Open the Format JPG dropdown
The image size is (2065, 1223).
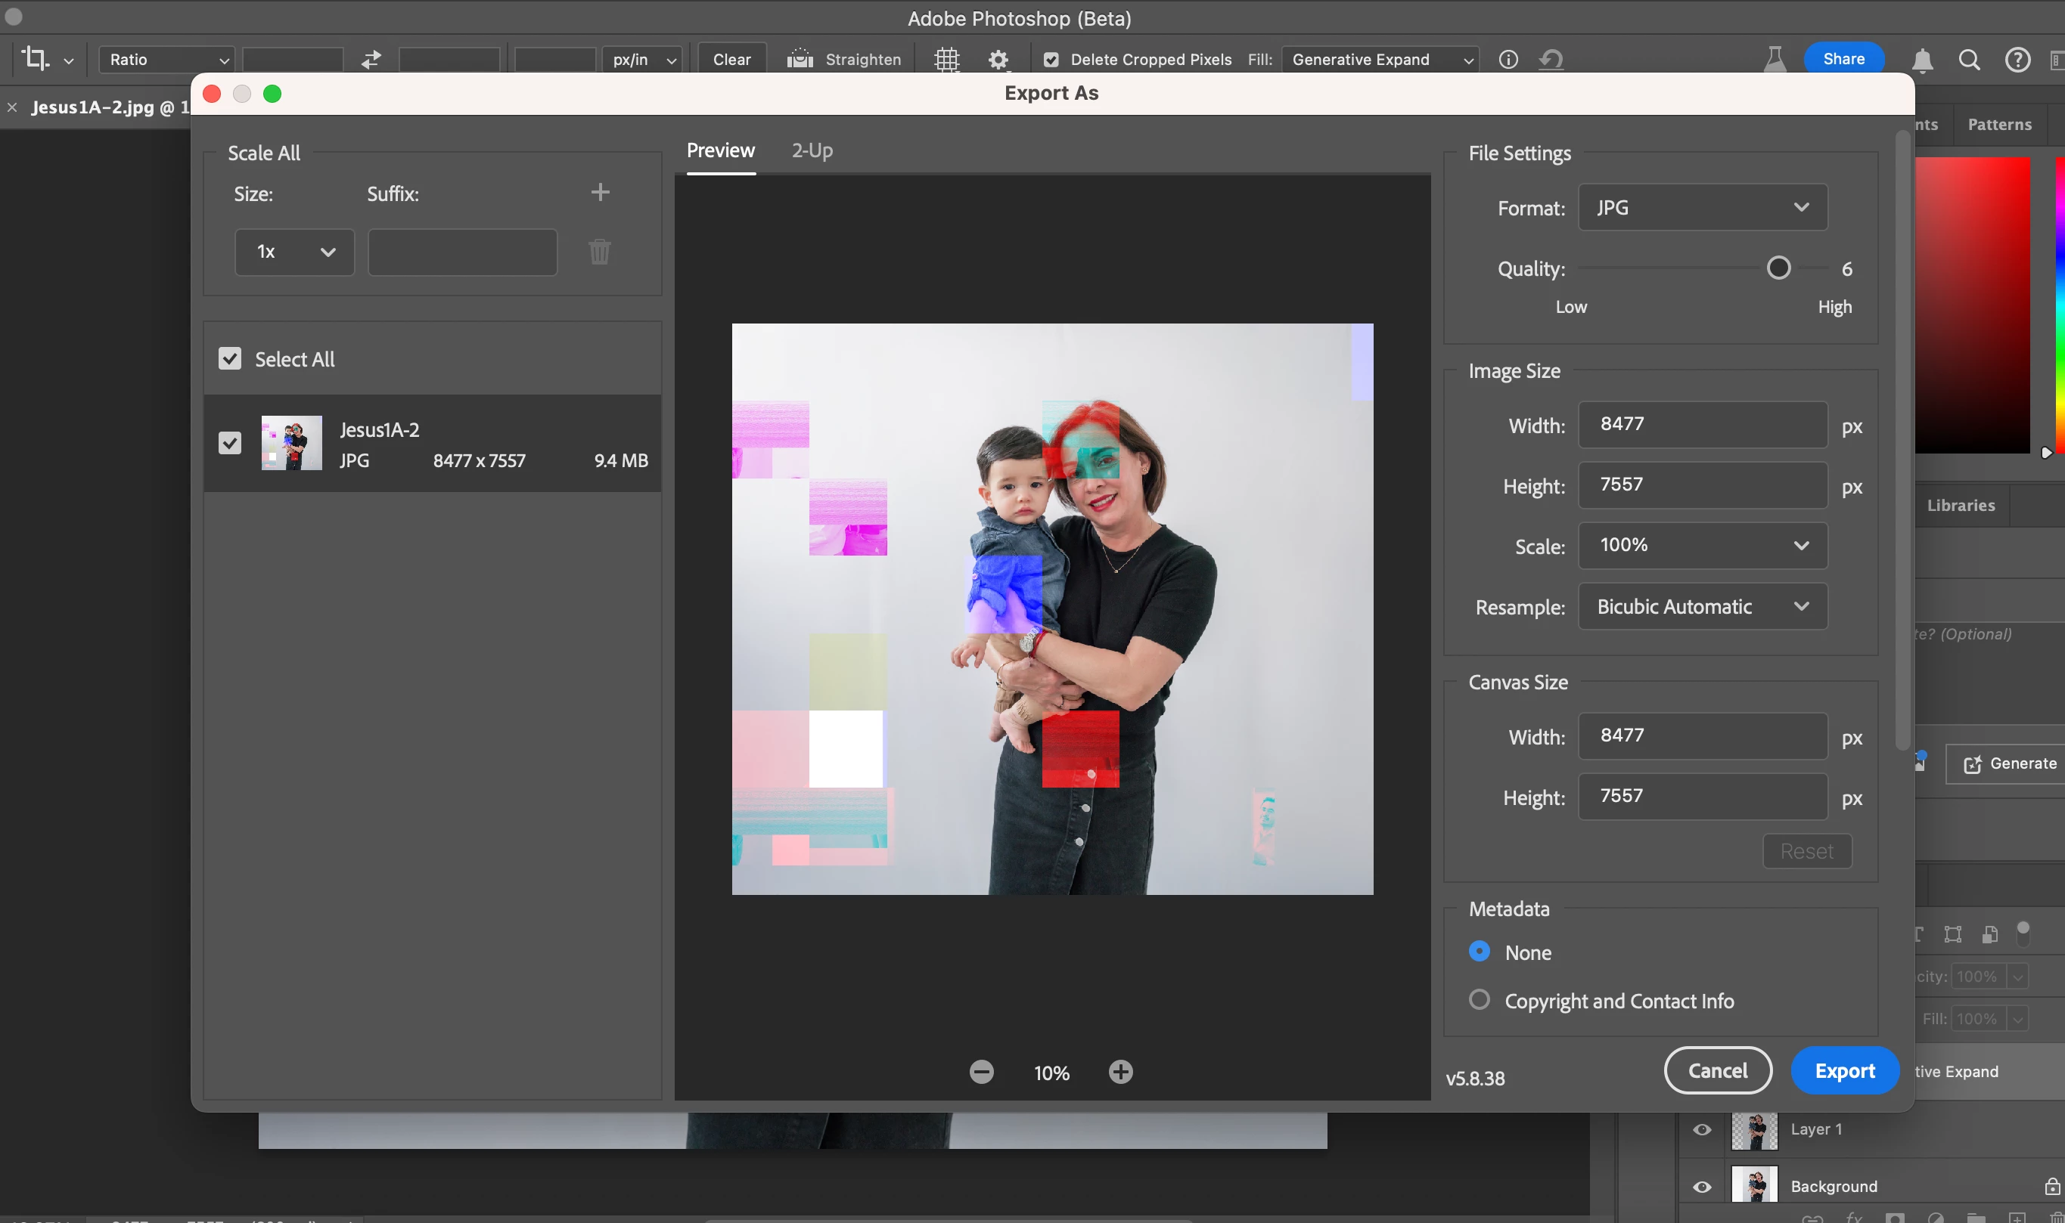(1702, 208)
